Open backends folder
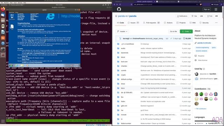 coord(125,53)
